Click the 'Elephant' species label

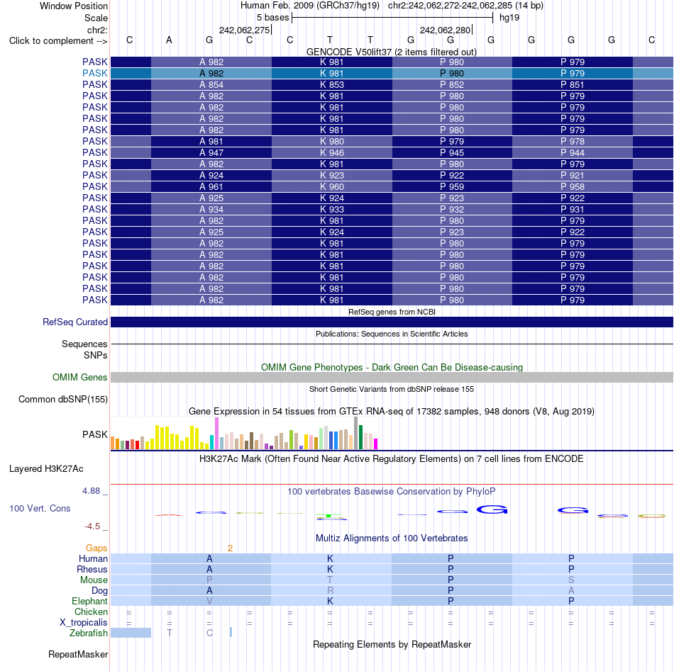click(89, 602)
